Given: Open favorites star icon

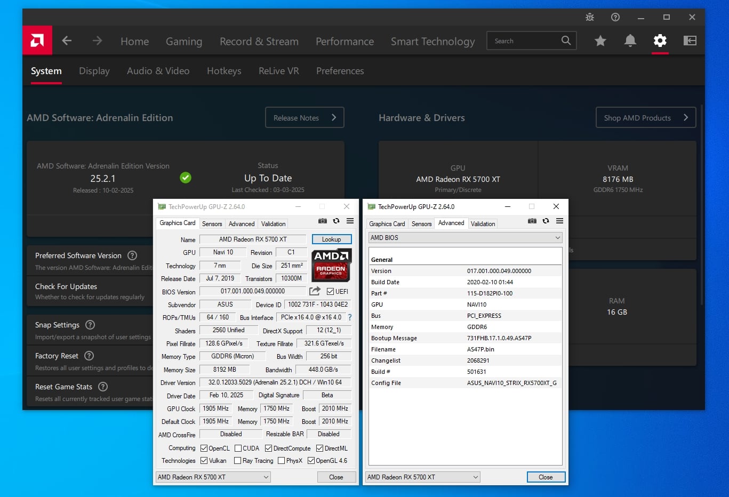Looking at the screenshot, I should 600,41.
